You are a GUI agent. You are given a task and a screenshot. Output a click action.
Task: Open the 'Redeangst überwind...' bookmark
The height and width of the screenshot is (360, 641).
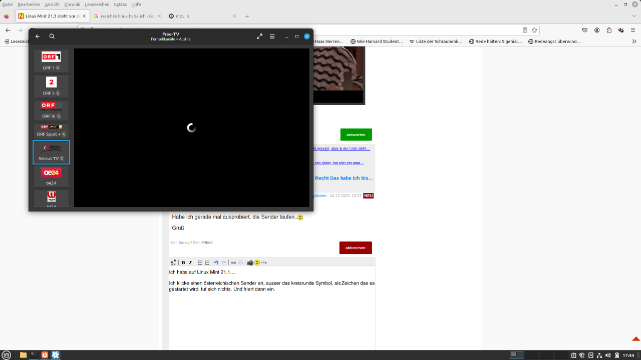click(554, 41)
